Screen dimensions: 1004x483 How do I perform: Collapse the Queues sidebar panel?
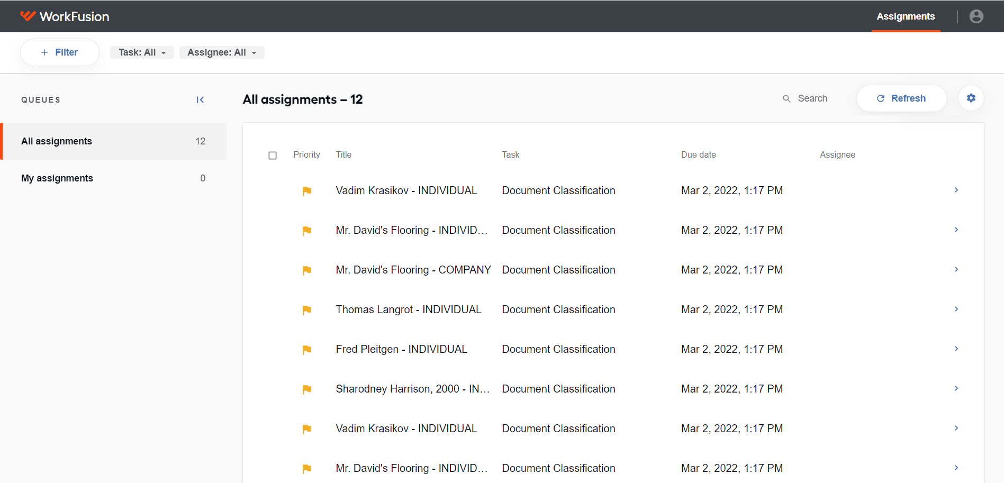pyautogui.click(x=200, y=99)
